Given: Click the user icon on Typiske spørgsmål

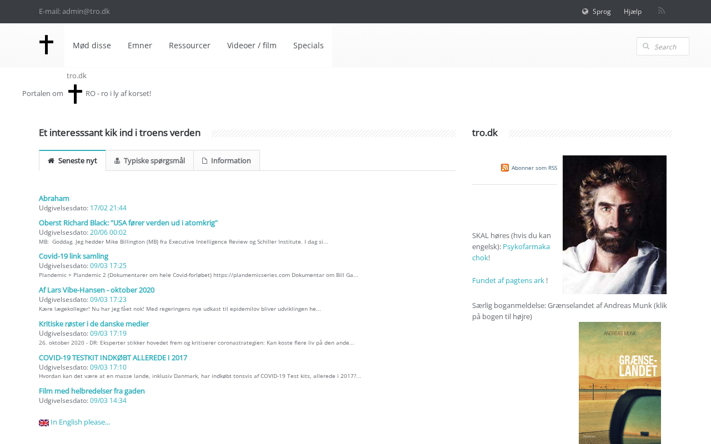Looking at the screenshot, I should tap(117, 161).
